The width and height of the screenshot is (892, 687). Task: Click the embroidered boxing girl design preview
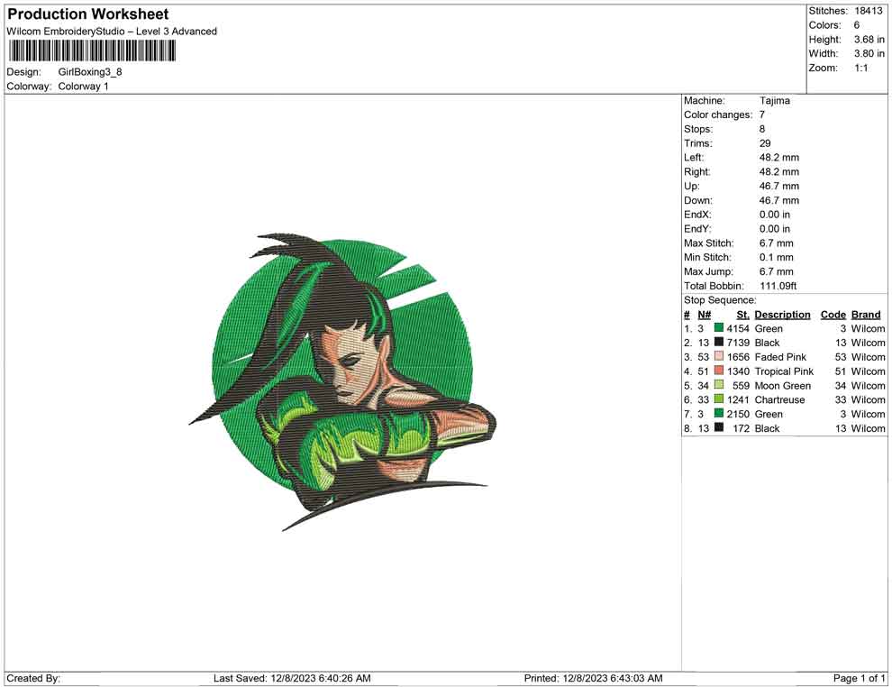(x=342, y=382)
